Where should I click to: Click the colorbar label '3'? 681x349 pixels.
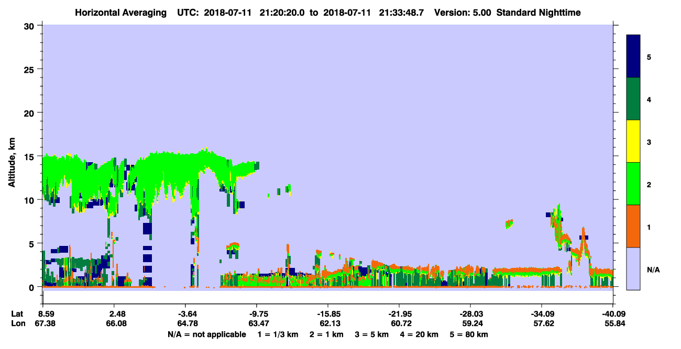click(x=649, y=142)
